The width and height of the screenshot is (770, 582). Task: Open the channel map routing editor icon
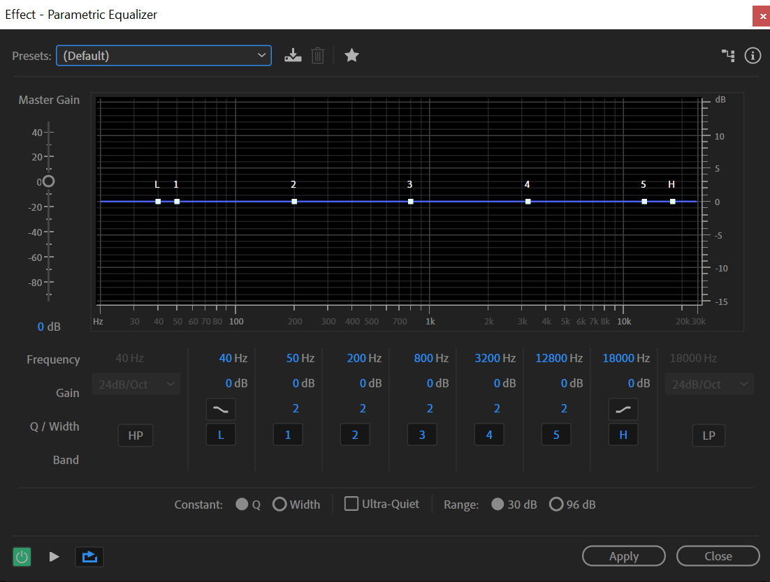[728, 55]
